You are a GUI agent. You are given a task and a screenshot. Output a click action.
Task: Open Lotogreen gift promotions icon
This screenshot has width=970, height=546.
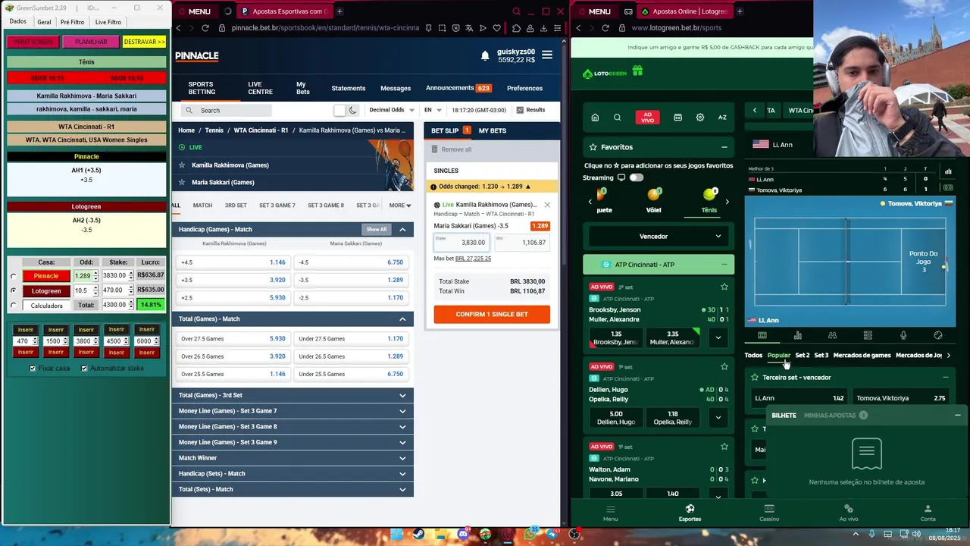tap(637, 71)
